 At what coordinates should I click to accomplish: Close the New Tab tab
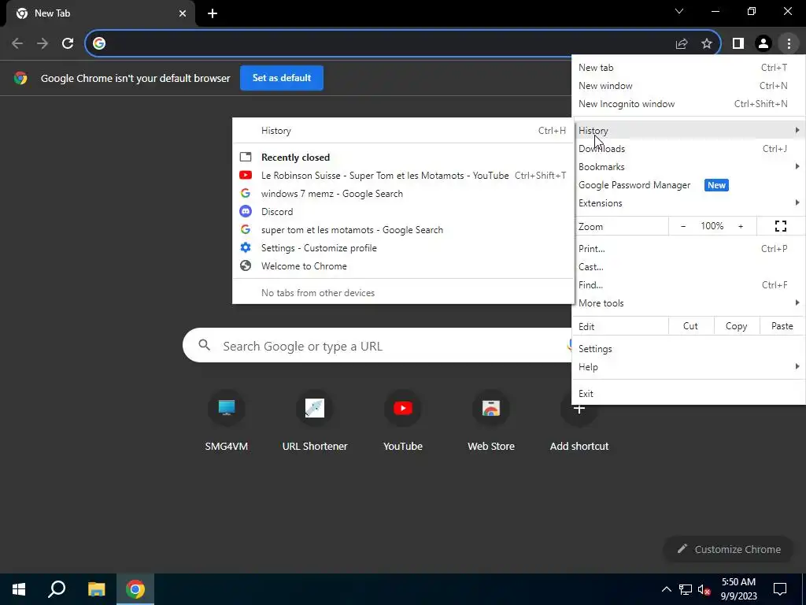(x=183, y=13)
